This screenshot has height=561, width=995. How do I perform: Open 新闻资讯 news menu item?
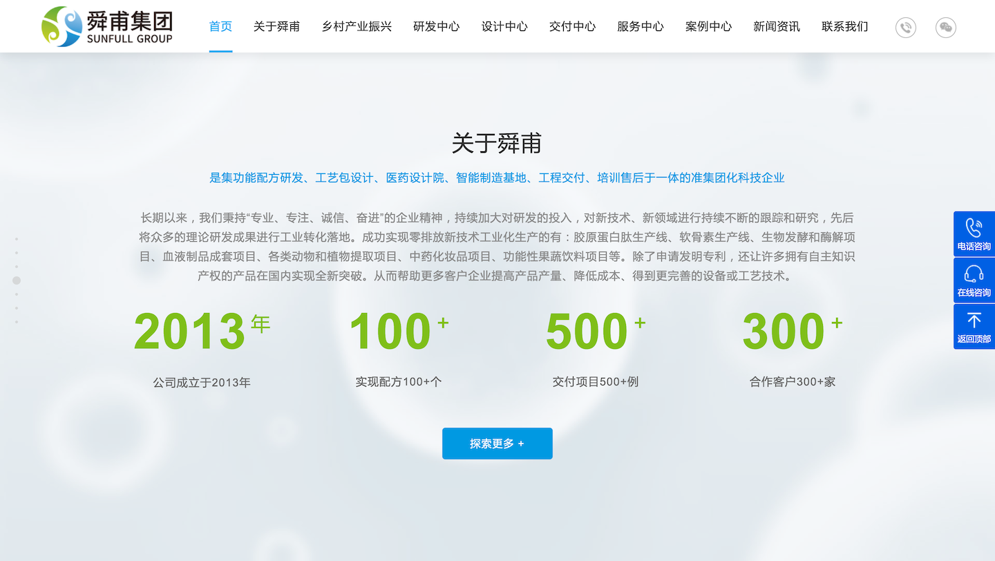(777, 27)
